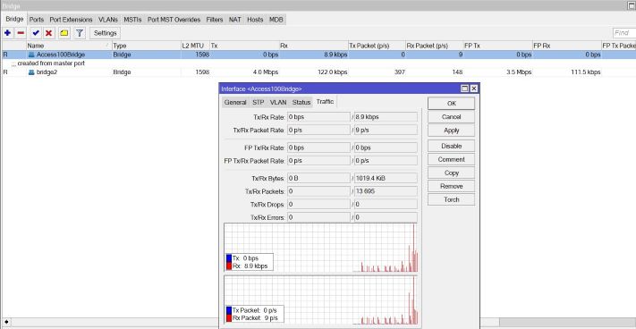Sort by Type column header
This screenshot has height=329, width=636.
click(146, 46)
